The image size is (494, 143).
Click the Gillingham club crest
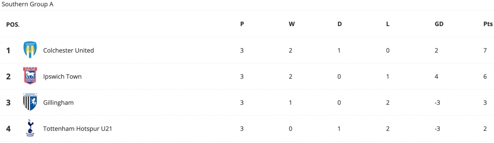(x=30, y=102)
